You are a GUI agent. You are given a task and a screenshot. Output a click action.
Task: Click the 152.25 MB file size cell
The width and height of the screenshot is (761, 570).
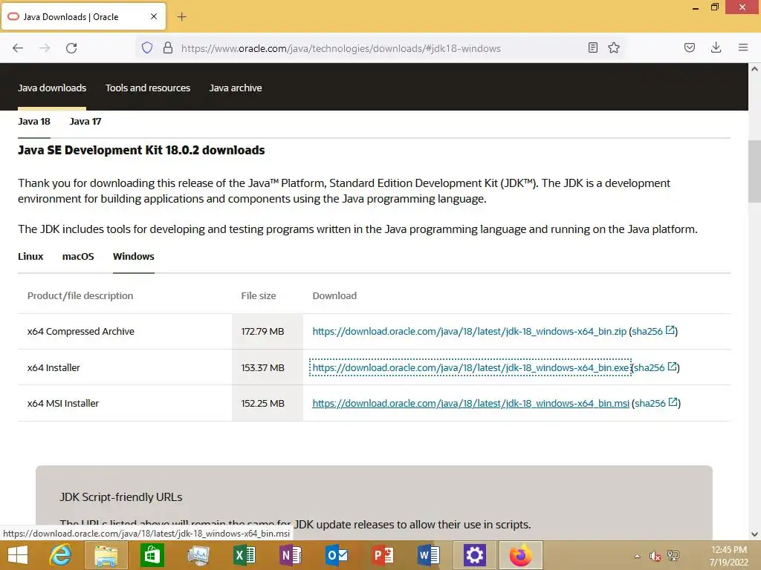[268, 403]
